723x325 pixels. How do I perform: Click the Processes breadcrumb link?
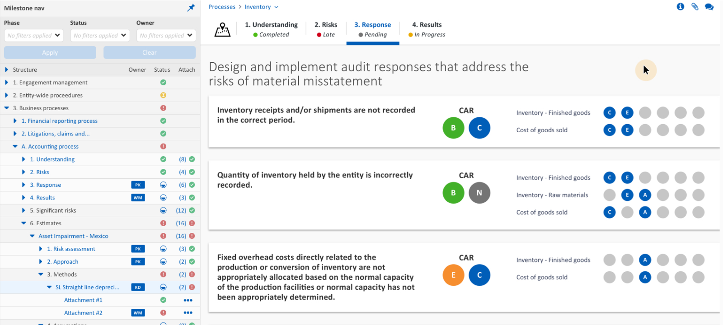(222, 7)
